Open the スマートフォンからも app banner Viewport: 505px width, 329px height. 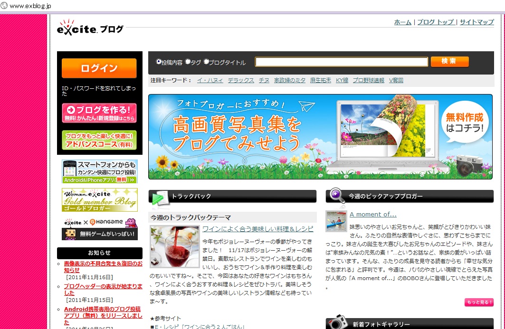(x=100, y=171)
